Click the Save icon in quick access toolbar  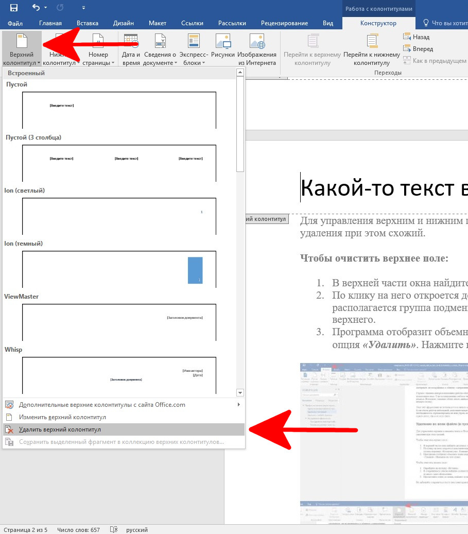pos(13,8)
